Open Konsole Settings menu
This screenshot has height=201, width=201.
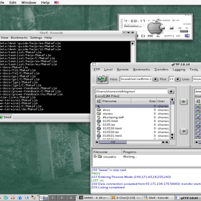(x=36, y=38)
